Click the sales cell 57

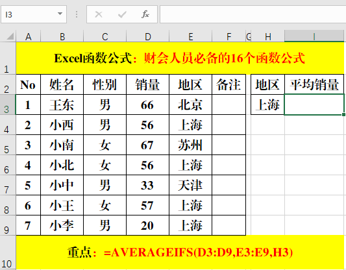click(147, 205)
